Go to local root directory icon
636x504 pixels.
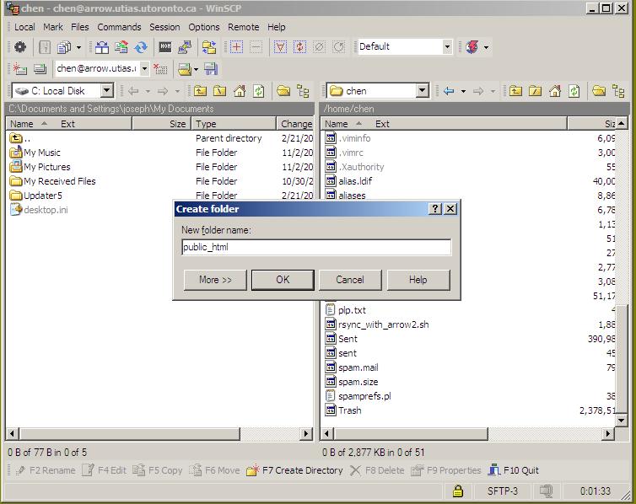click(x=219, y=91)
